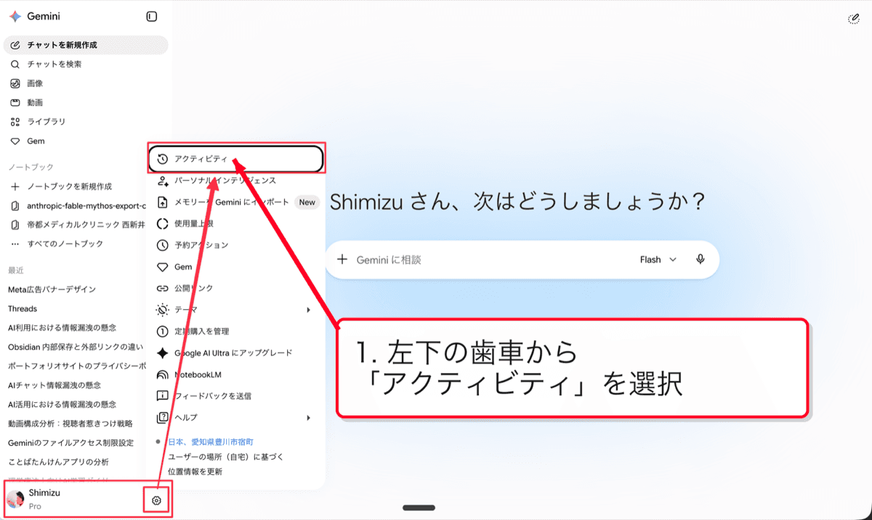Open 公開リンク from the menu
Image resolution: width=872 pixels, height=520 pixels.
click(236, 288)
